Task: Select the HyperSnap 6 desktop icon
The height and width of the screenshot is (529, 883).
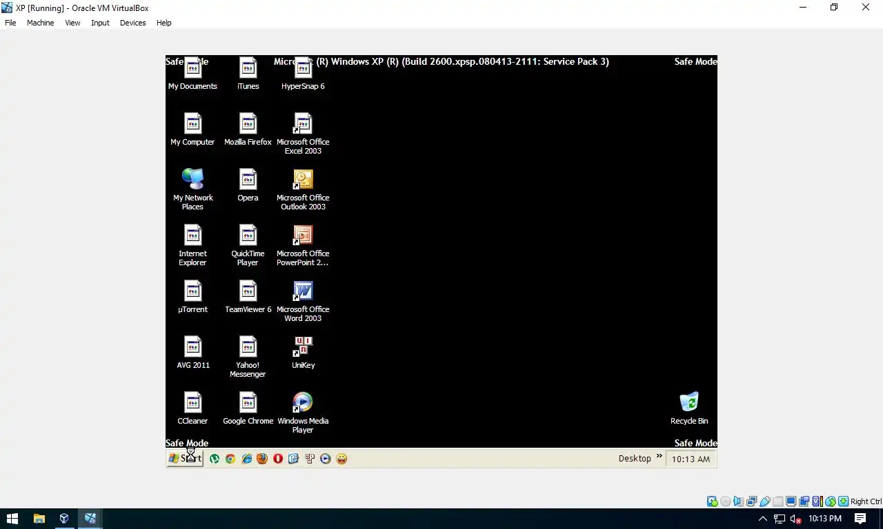Action: coord(303,74)
